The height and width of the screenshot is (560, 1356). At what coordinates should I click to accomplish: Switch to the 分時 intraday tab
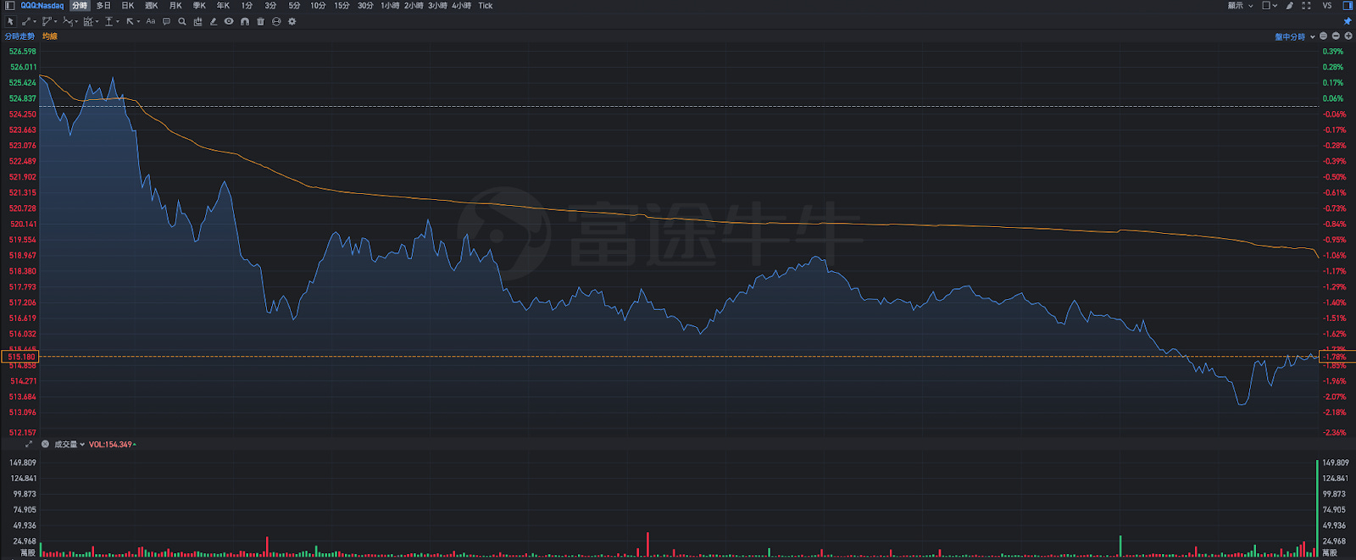pyautogui.click(x=80, y=5)
